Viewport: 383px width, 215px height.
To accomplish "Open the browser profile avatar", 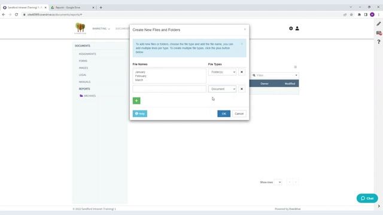I will tap(372, 14).
